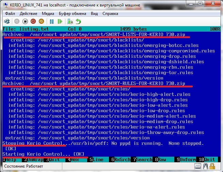Open the Файл menu
This screenshot has height=172, width=223.
[x=10, y=14]
